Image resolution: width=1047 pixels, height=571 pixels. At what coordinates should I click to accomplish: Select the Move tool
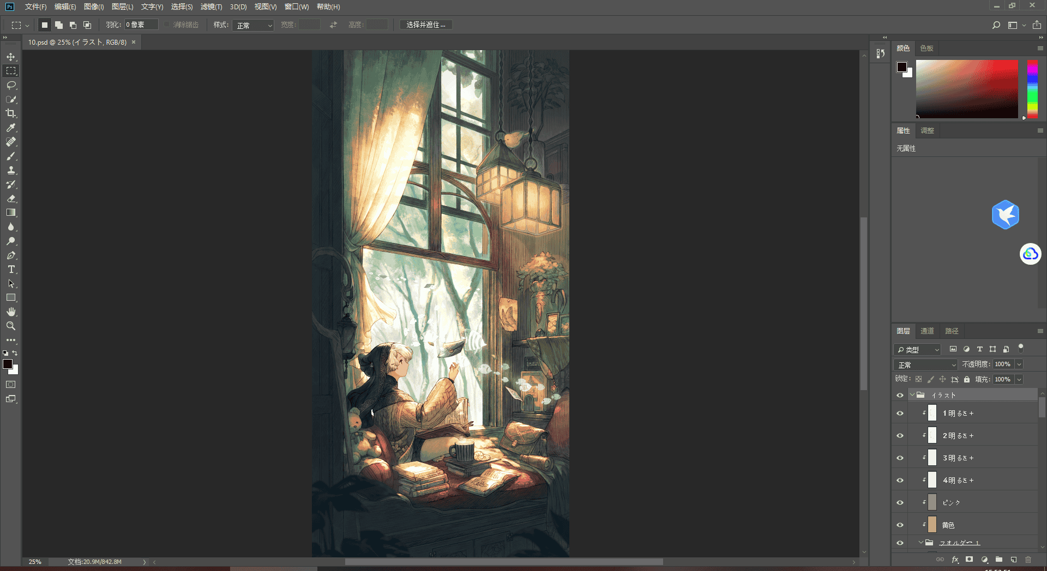coord(11,57)
